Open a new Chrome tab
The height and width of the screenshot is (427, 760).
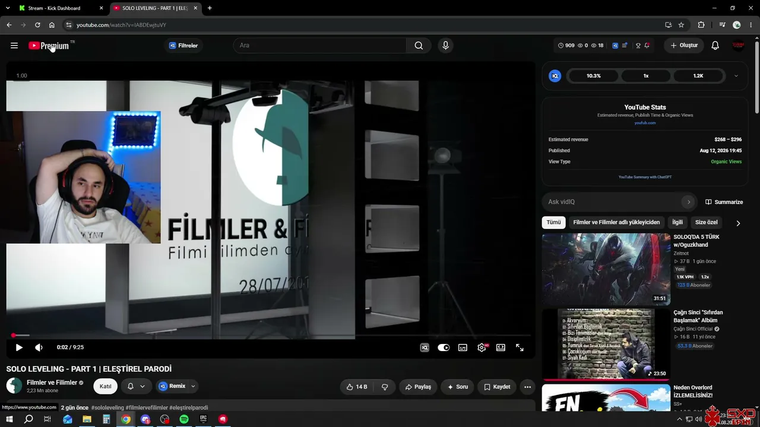click(210, 8)
